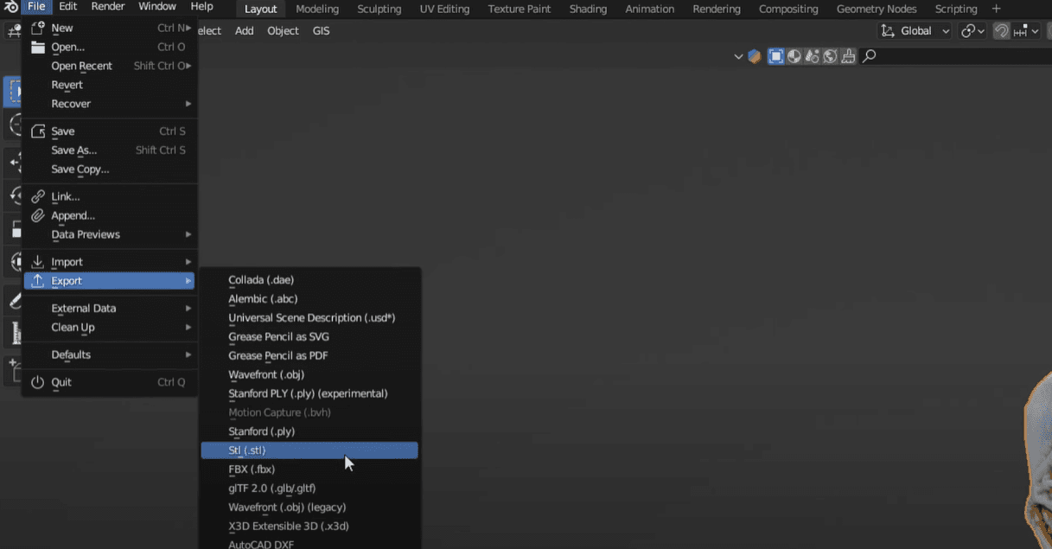Expand the Data Previews submenu
The image size is (1052, 549).
(110, 234)
